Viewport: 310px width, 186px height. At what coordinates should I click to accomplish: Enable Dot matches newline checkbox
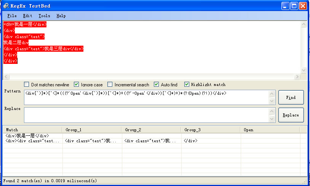pos(27,84)
